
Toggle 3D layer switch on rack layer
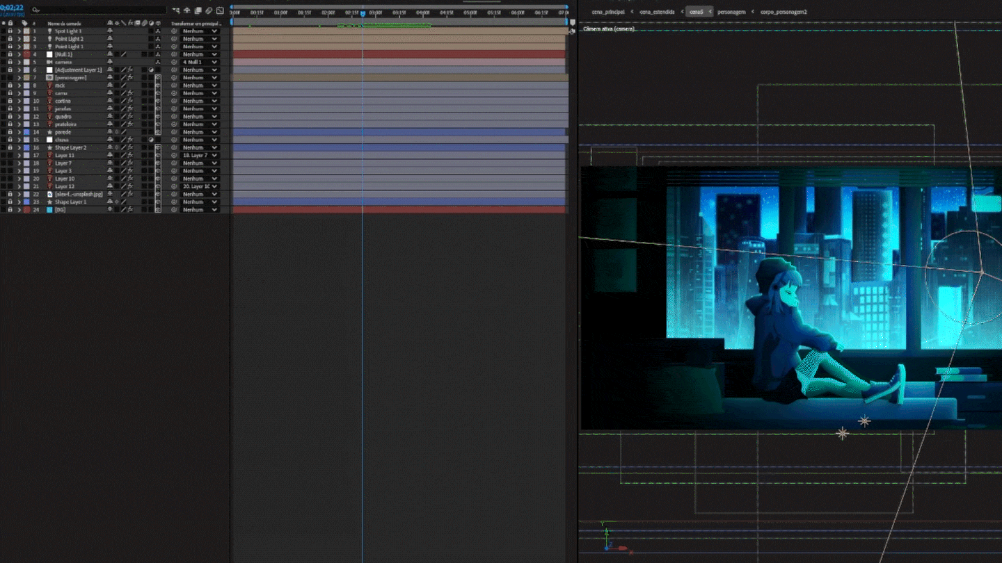[x=158, y=85]
